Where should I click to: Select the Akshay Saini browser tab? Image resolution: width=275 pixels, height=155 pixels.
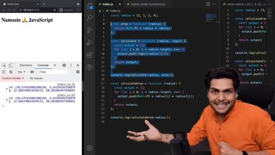(x=21, y=4)
